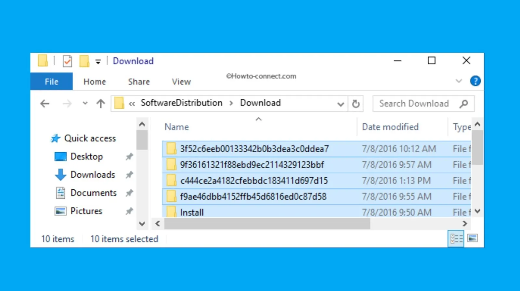Open the File menu tab
The height and width of the screenshot is (291, 520).
pyautogui.click(x=52, y=82)
